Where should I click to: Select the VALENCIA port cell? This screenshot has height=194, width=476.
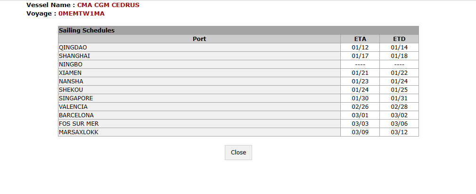73,107
